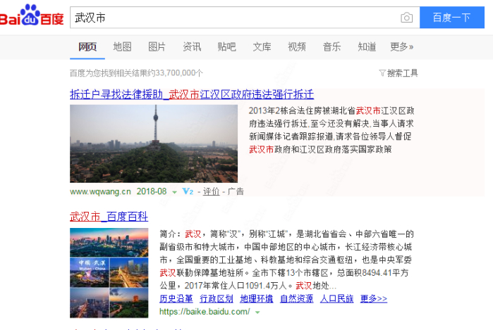The image size is (493, 330).
Task: Click the Baidu logo
Action: click(x=32, y=15)
